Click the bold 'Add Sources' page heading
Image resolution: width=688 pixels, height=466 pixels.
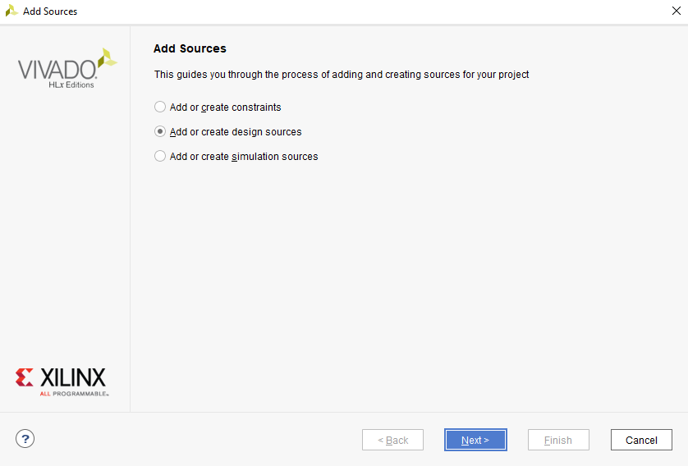pyautogui.click(x=190, y=48)
